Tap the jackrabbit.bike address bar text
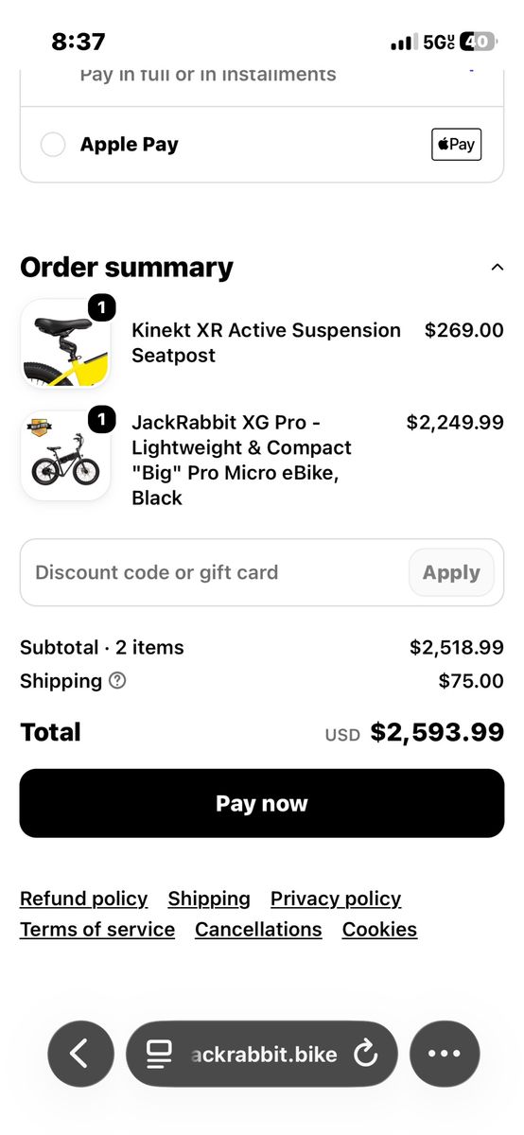The height and width of the screenshot is (1135, 524). coord(263,1054)
